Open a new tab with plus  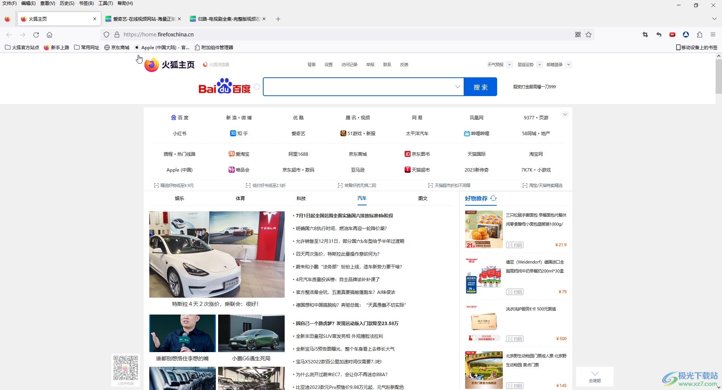pos(278,19)
